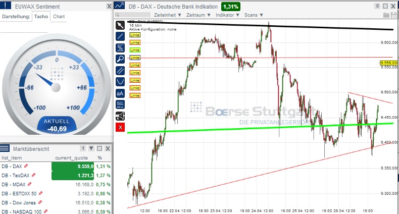Viewport: 399px width, 214px height.
Task: Select the trend line drawing tool
Action: [120, 37]
